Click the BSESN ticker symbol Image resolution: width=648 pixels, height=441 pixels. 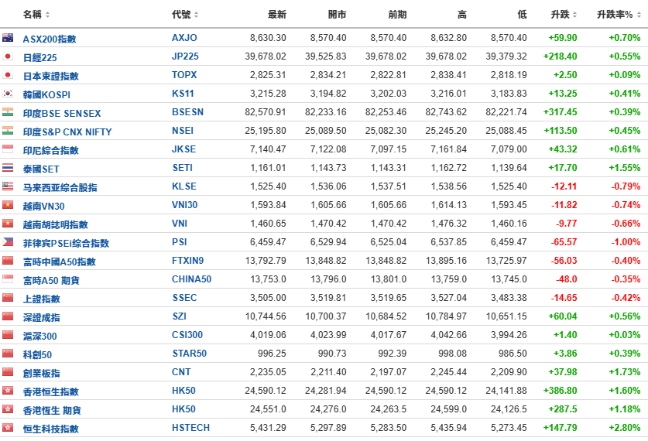click(187, 112)
